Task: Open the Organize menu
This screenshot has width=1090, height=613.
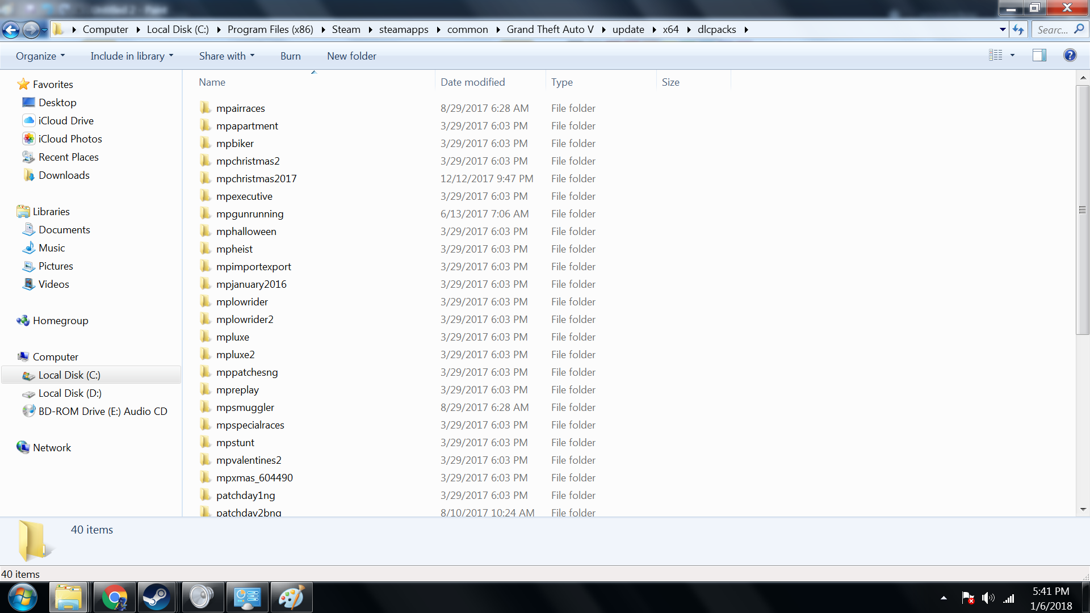Action: point(40,56)
